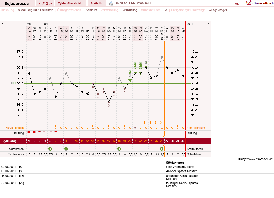Viewport: 274px width, 198px height.
Task: Open the FAQ link
Action: click(236, 4)
